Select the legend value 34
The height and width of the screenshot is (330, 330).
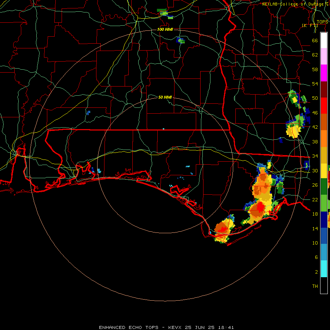315,156
